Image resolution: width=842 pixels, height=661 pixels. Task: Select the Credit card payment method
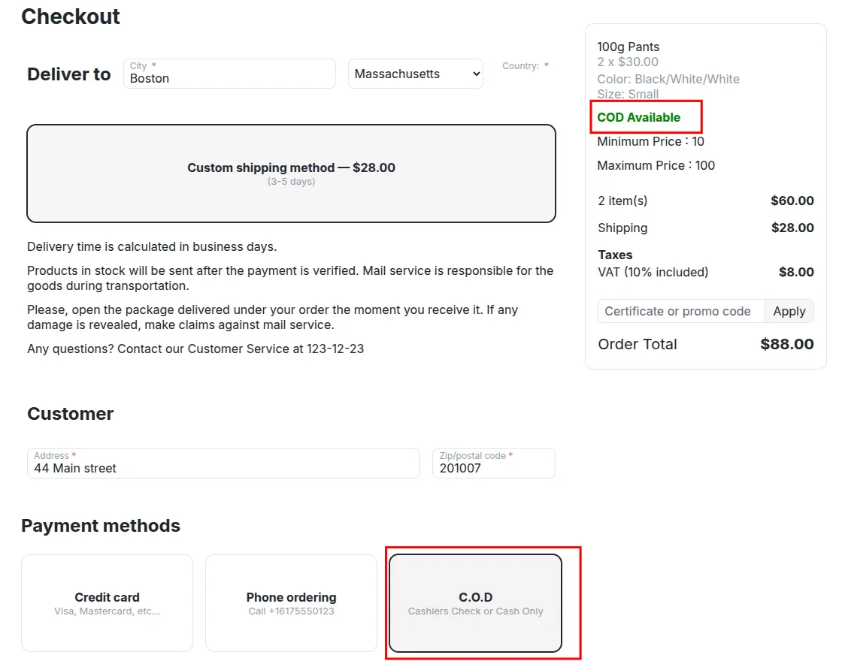107,603
